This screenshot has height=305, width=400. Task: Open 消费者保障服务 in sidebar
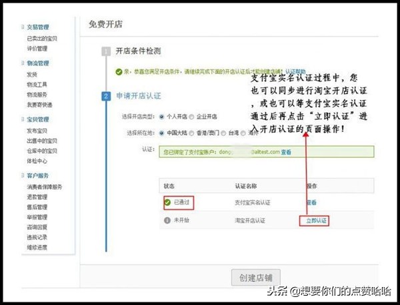(x=45, y=186)
